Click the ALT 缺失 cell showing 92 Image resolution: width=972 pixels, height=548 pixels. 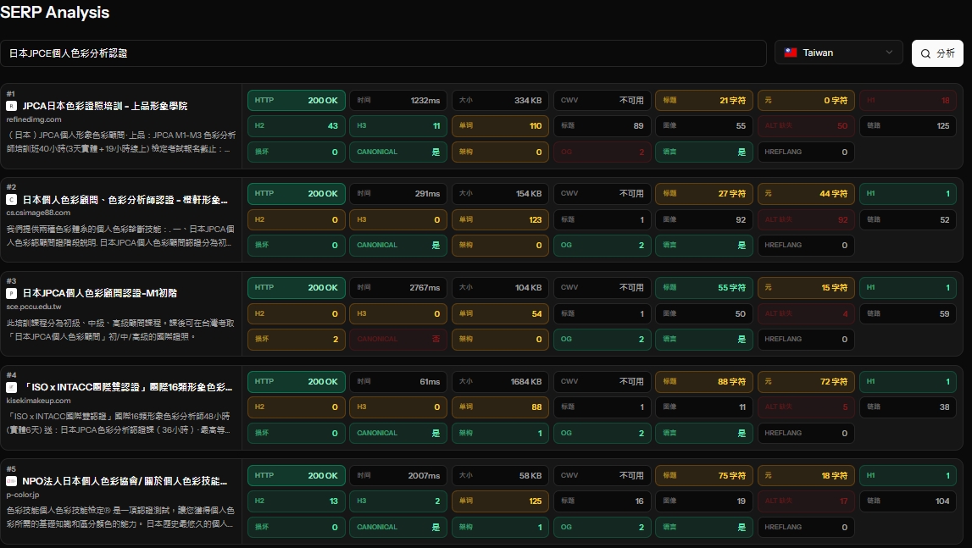tap(806, 219)
